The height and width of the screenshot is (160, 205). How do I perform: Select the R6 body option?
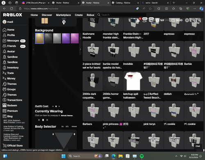click(62, 126)
